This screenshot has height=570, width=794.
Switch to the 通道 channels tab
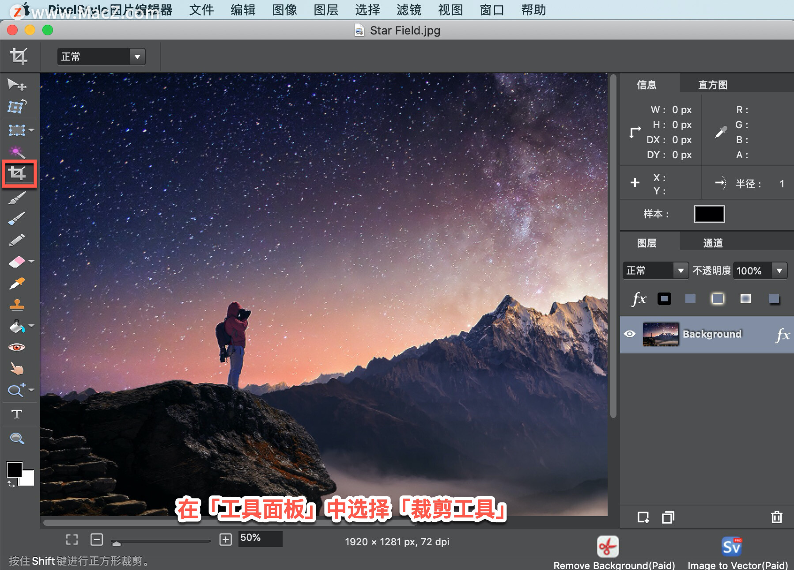pyautogui.click(x=714, y=243)
